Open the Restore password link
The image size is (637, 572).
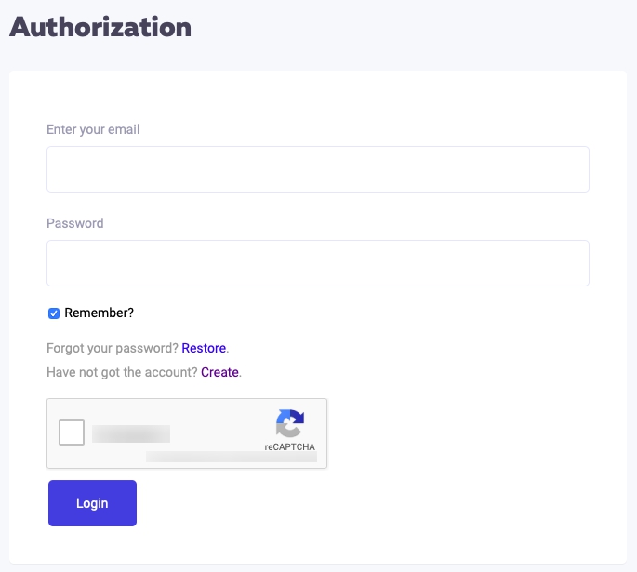[204, 348]
